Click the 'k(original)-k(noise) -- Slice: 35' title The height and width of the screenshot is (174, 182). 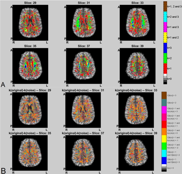[30, 133]
